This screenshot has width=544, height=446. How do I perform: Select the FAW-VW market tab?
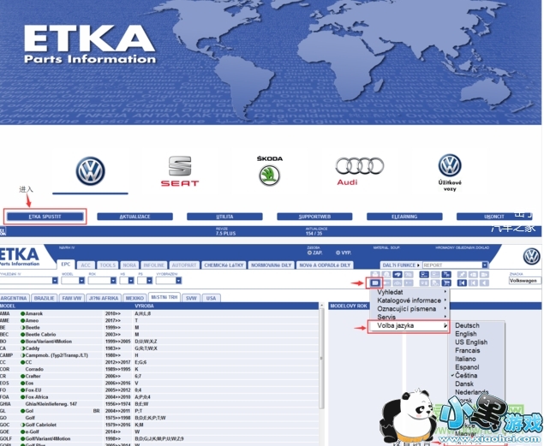(71, 298)
